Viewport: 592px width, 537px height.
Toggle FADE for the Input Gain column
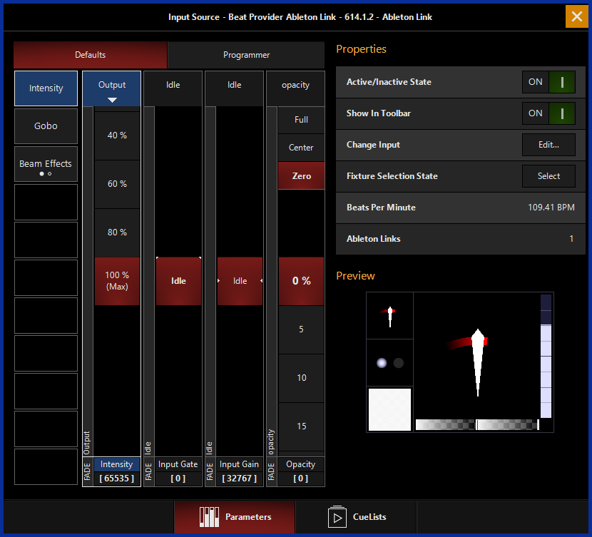tap(210, 471)
